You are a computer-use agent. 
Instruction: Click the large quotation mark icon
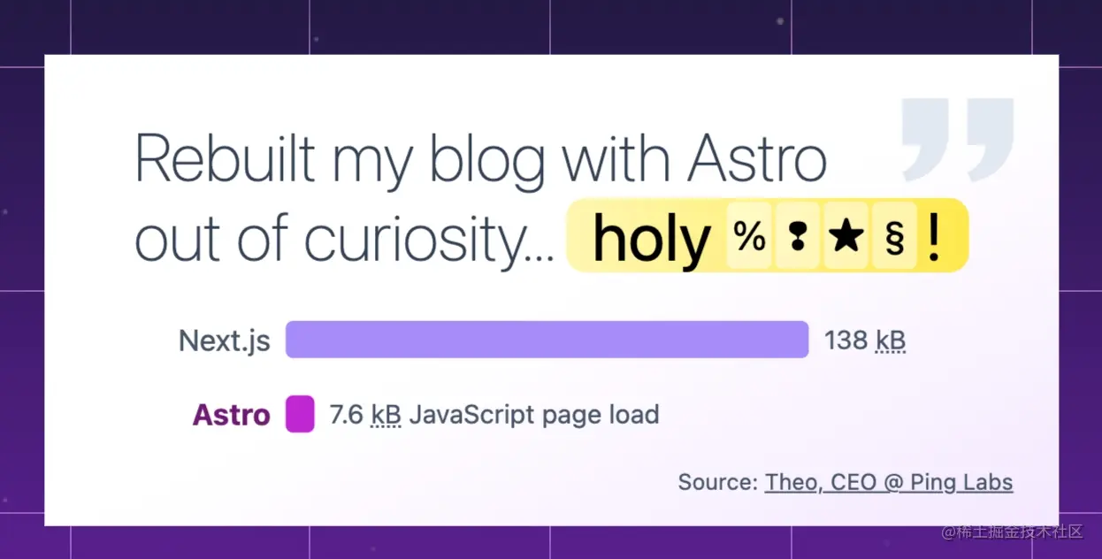tap(958, 140)
